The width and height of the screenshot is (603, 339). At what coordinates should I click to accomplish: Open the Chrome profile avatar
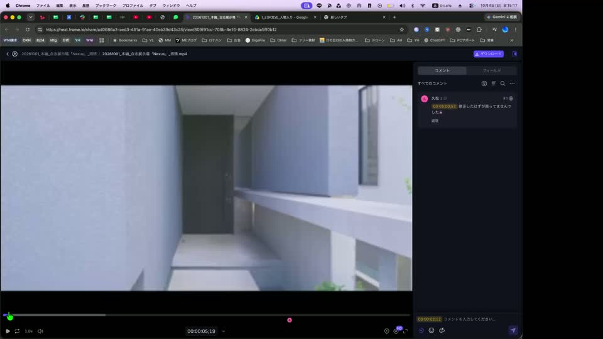[x=505, y=30]
